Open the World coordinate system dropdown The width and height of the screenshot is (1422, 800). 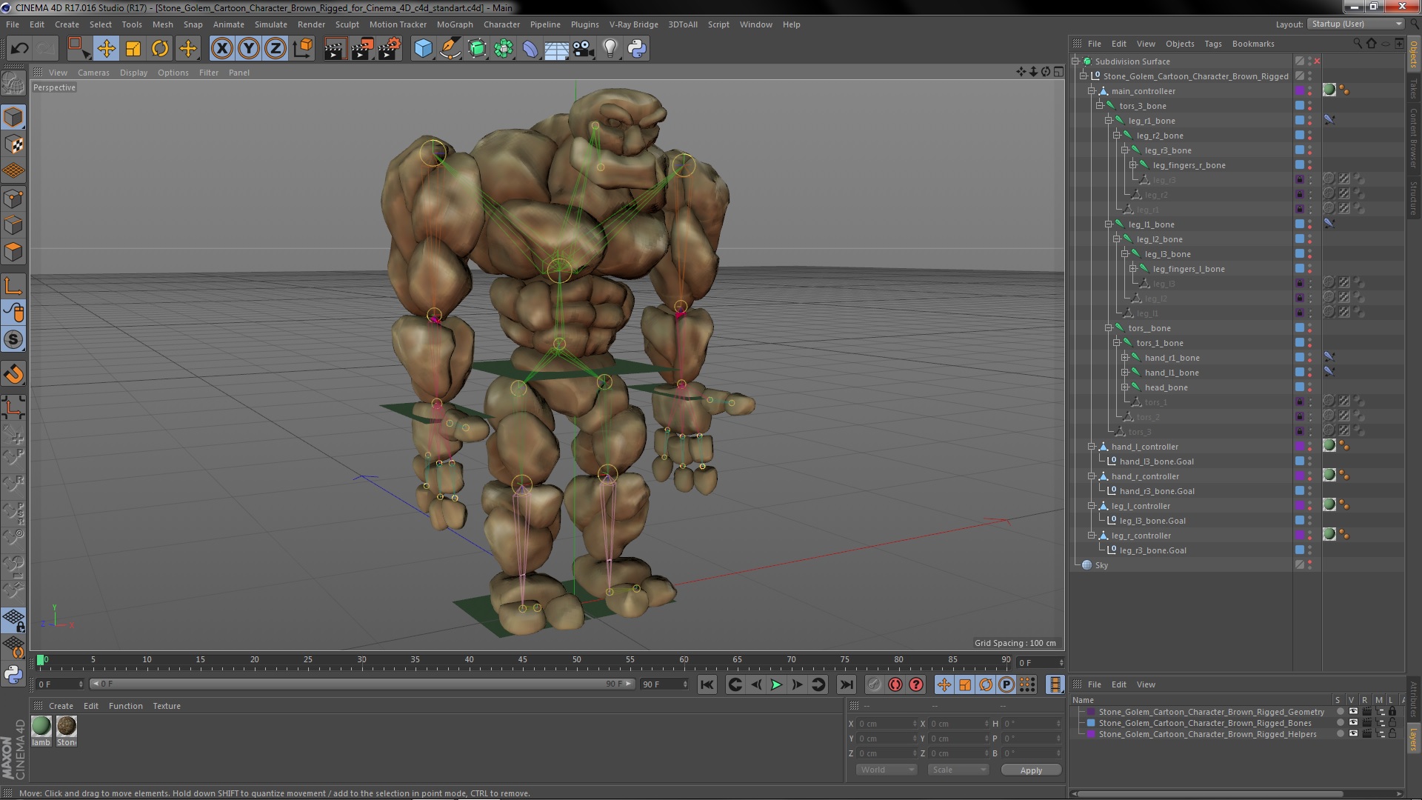coord(887,770)
